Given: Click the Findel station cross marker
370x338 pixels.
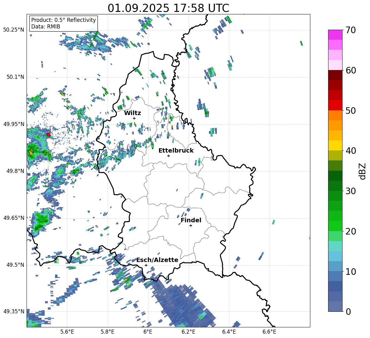Looking at the screenshot, I should point(191,226).
